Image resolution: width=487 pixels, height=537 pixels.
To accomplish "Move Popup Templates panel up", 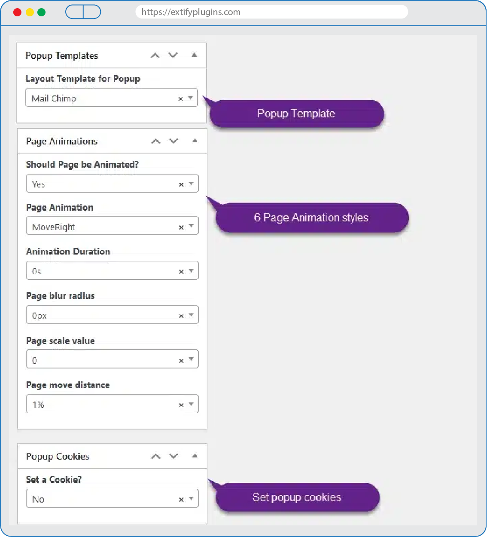I will (x=155, y=55).
